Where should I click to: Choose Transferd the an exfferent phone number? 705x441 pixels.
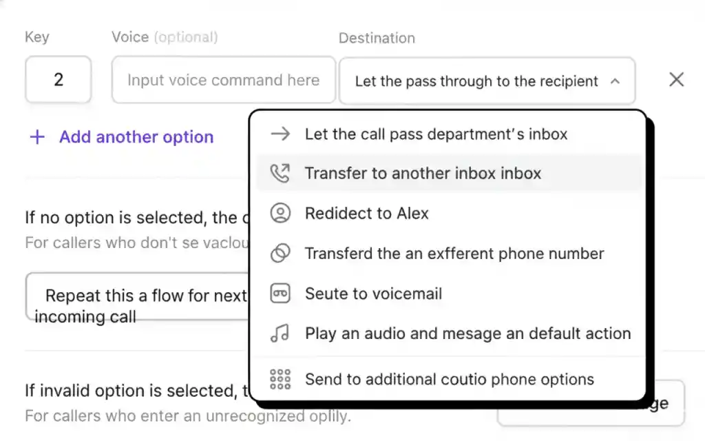pyautogui.click(x=449, y=254)
